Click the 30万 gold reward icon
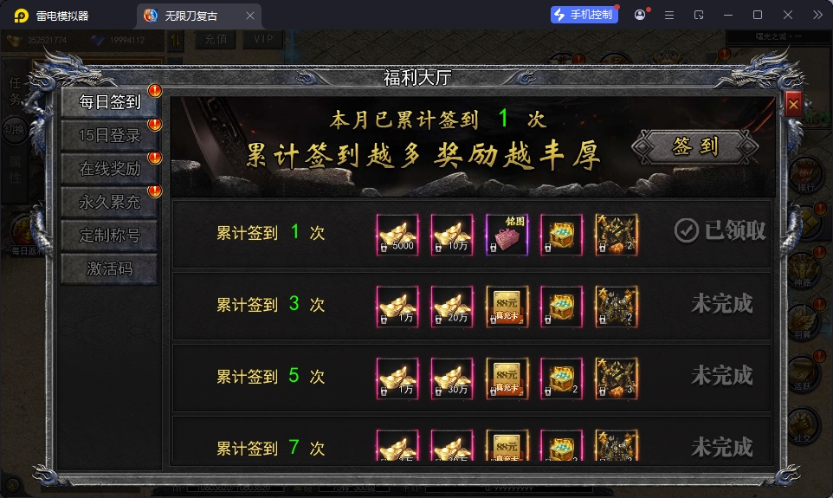The width and height of the screenshot is (833, 498). (452, 378)
